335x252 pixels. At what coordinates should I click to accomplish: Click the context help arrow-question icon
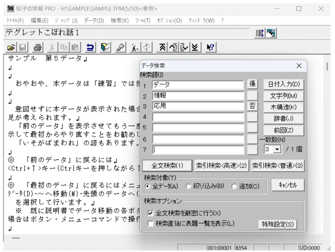point(211,47)
